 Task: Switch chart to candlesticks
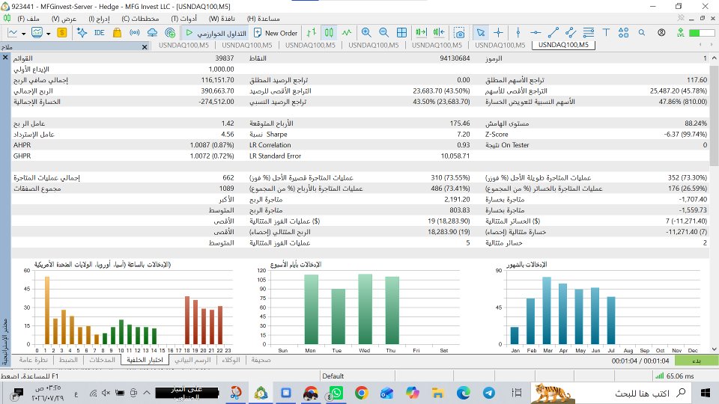click(x=329, y=32)
